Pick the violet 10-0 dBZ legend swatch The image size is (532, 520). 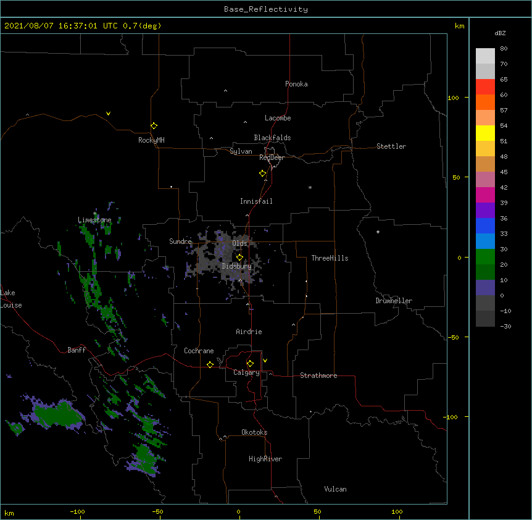(485, 288)
